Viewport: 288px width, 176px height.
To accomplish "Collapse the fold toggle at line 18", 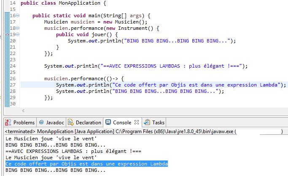I will (17, 28).
